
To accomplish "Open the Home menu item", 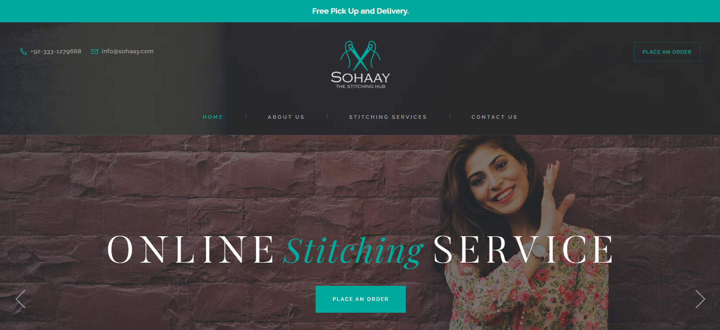I will click(x=213, y=117).
